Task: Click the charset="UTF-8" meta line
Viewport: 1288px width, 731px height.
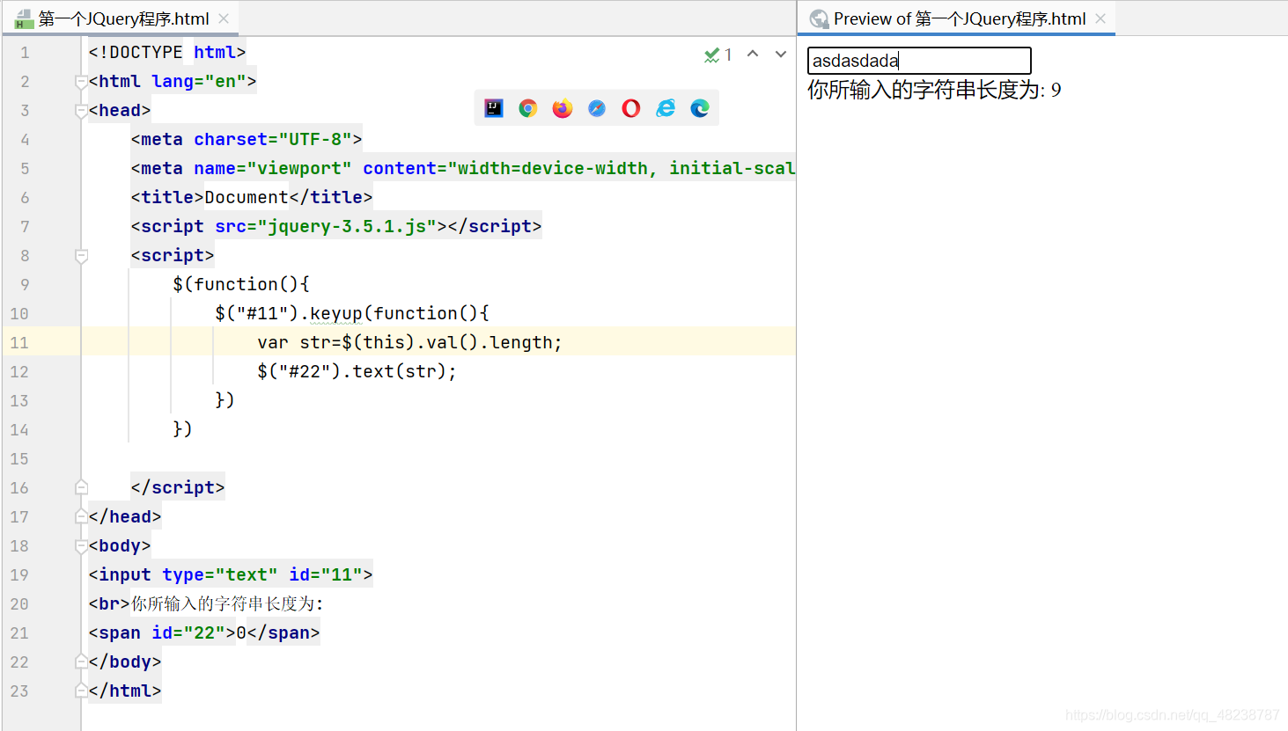Action: pos(247,140)
